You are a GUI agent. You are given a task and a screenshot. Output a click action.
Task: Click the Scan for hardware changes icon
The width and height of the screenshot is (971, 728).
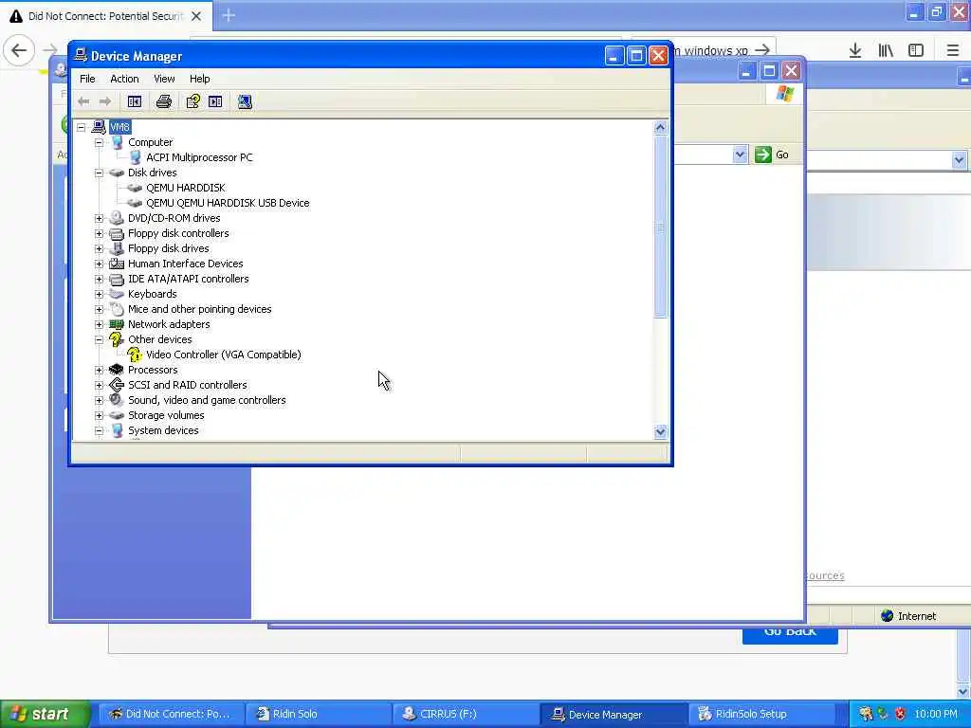pos(245,101)
